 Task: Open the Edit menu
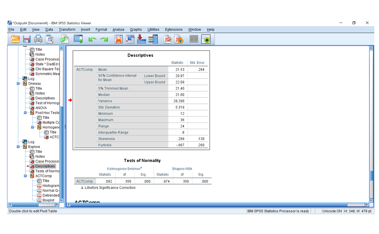[x=23, y=29]
